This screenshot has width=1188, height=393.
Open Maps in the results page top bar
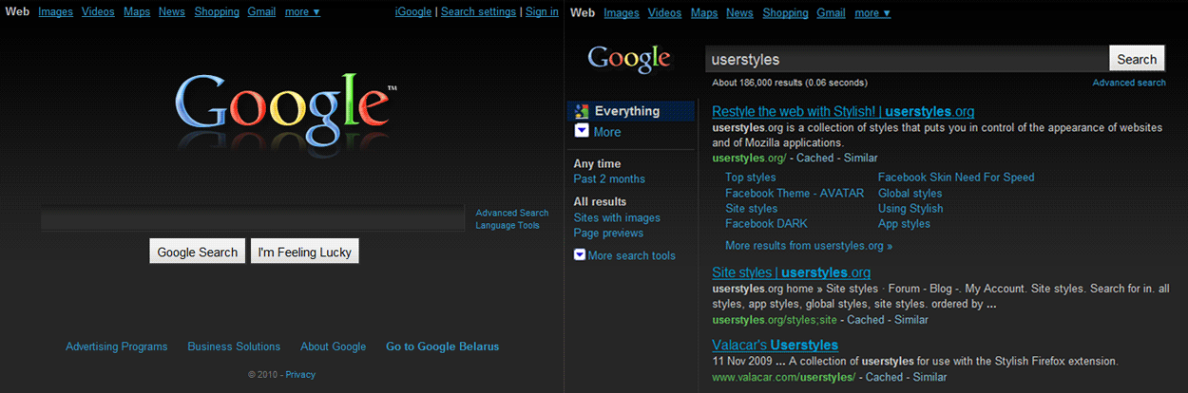tap(704, 13)
